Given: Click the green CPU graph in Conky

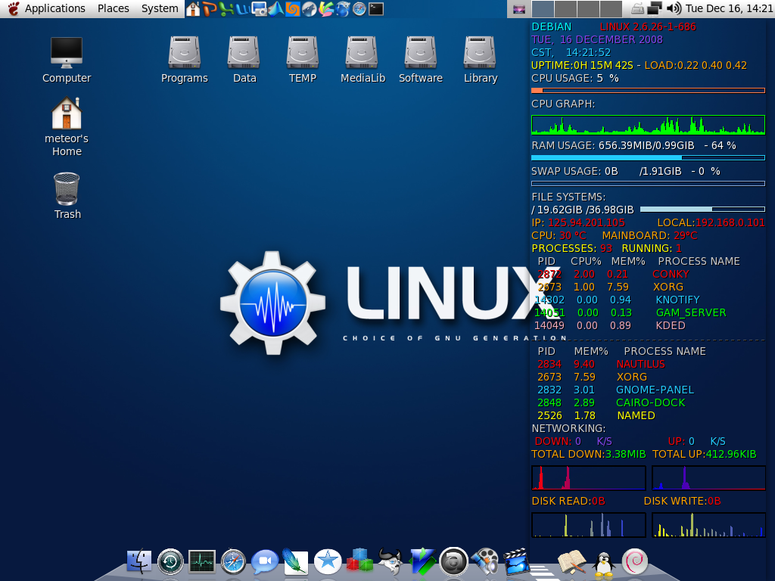Looking at the screenshot, I should 648,125.
